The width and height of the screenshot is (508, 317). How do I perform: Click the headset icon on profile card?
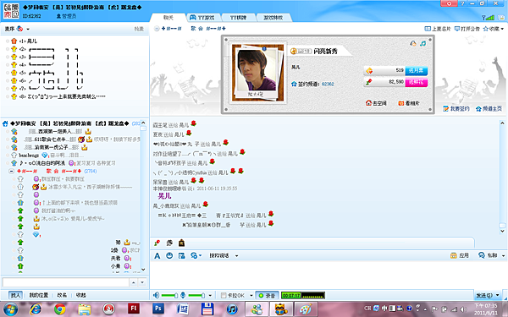(413, 43)
